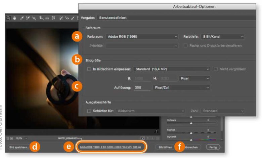The height and width of the screenshot is (158, 262).
Task: Adjust the Klarheit slider
Action: point(191,132)
